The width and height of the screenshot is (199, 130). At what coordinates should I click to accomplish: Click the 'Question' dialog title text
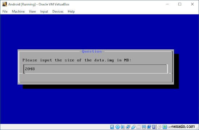92,51
